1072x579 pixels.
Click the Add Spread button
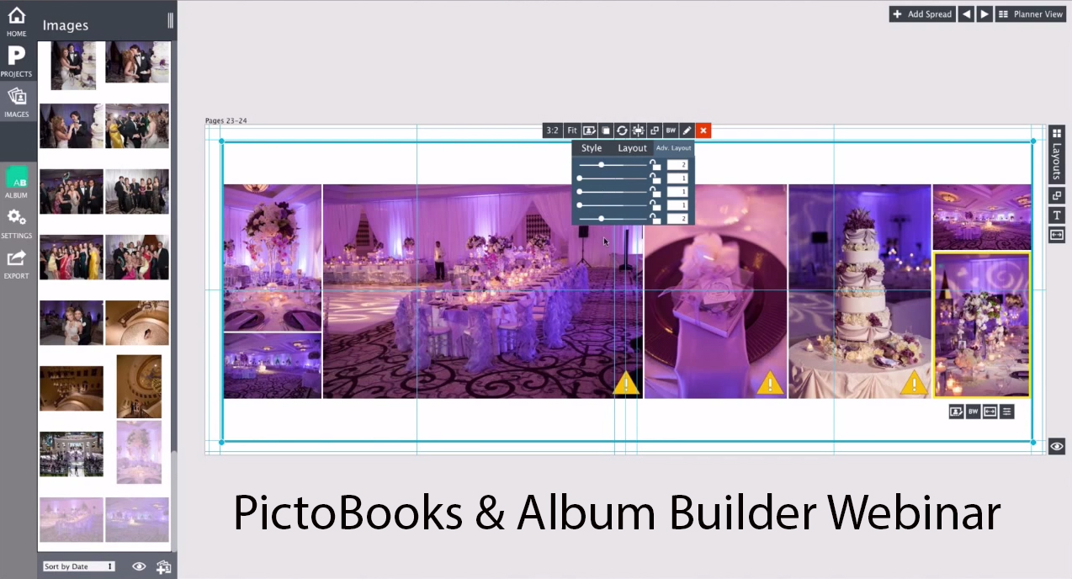coord(922,14)
